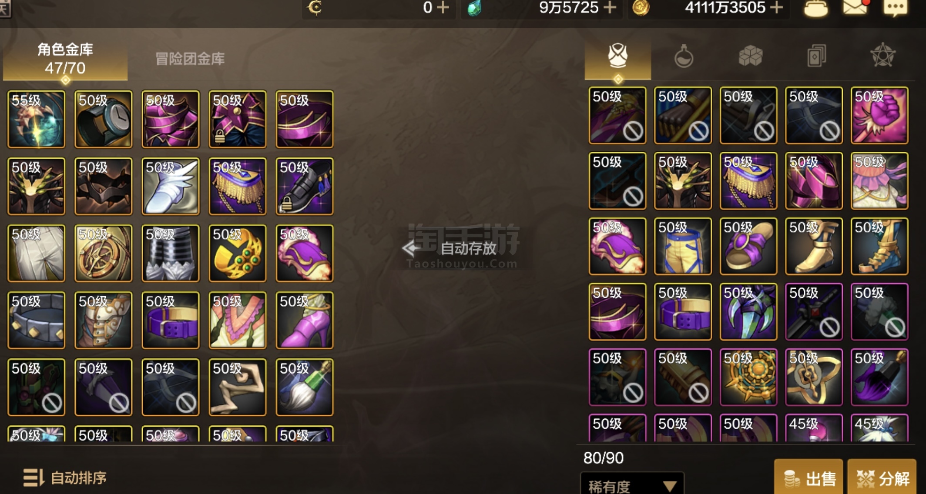
Task: Click the coin pouch icon in top bar
Action: pos(815,8)
